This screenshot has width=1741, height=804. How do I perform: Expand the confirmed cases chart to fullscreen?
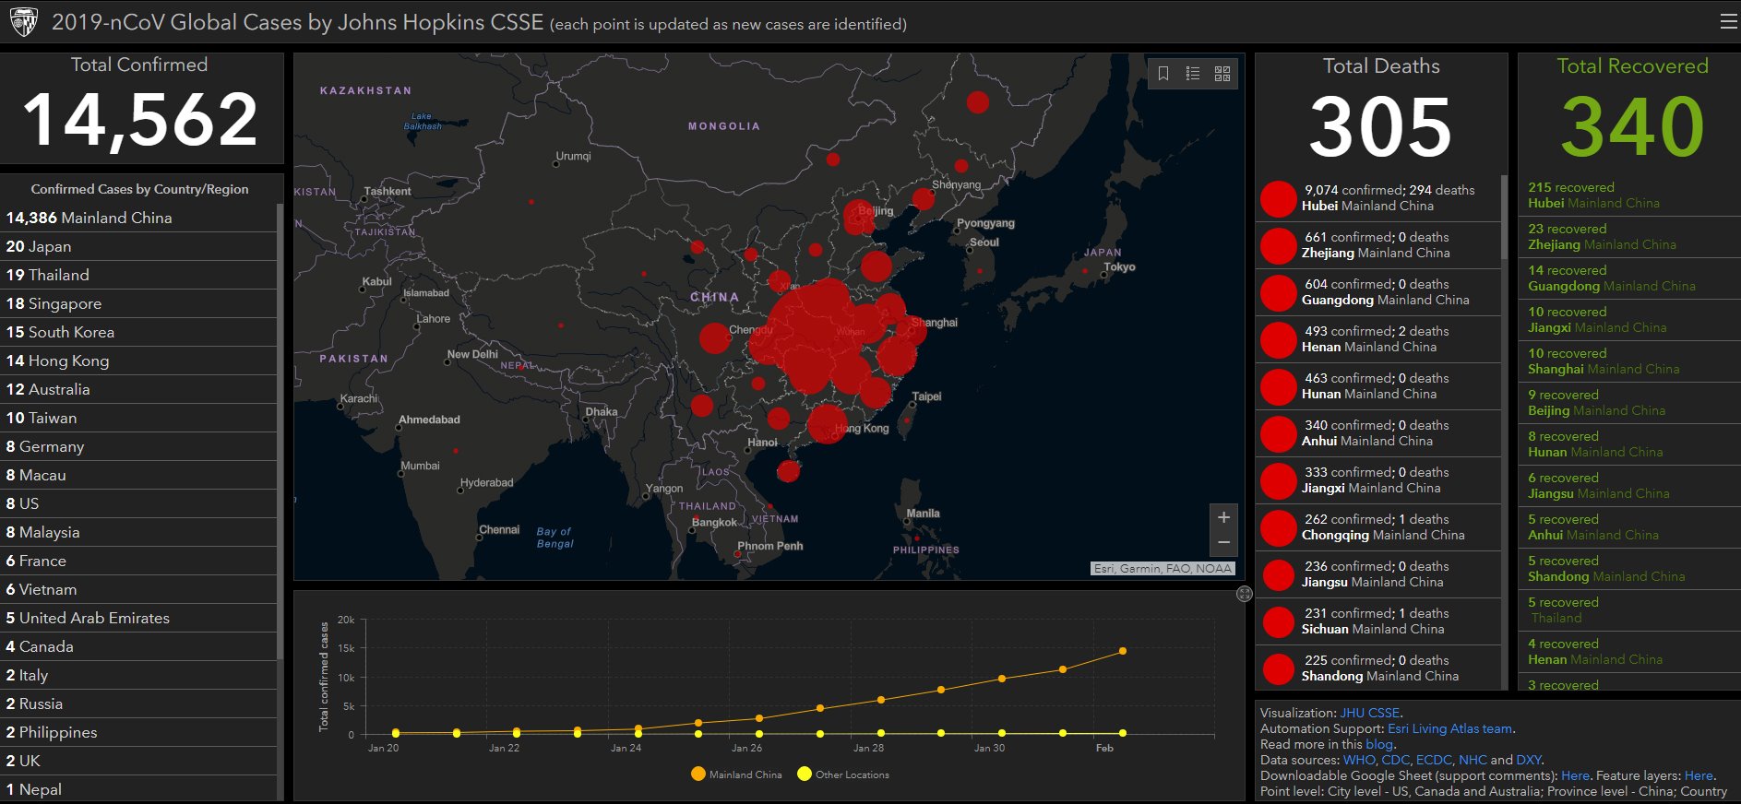1245,594
